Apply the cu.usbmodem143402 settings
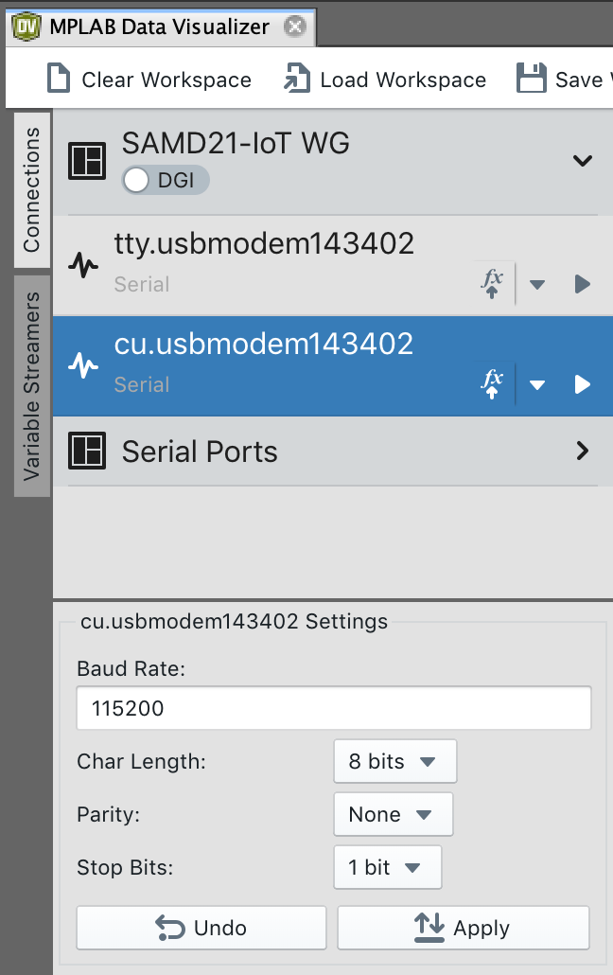The width and height of the screenshot is (613, 975). coord(463,928)
